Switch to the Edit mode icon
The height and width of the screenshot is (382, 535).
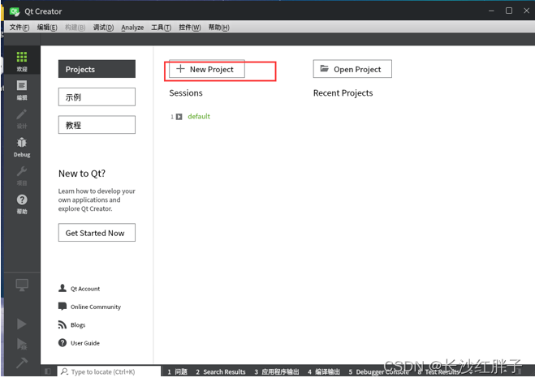(x=21, y=85)
